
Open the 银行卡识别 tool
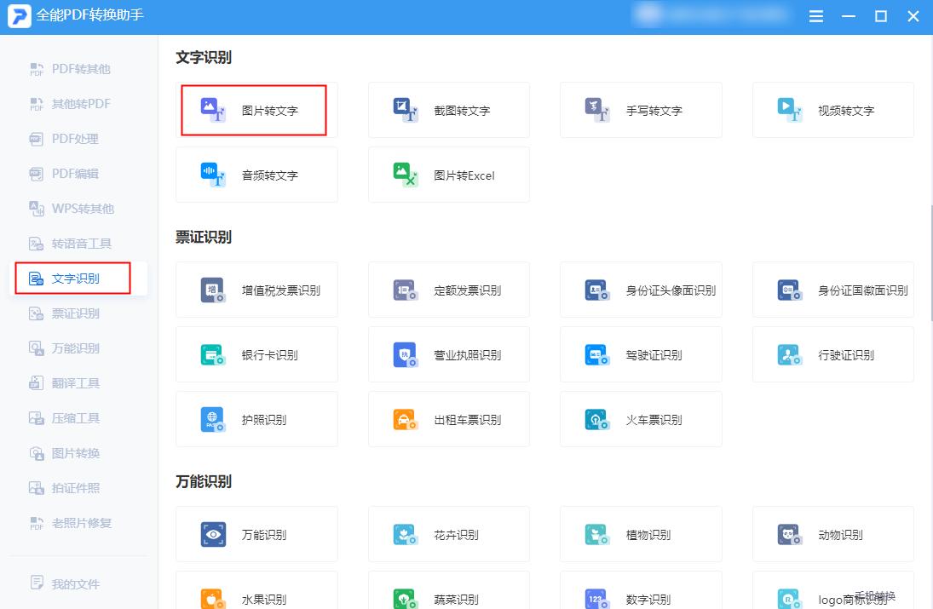[x=256, y=354]
